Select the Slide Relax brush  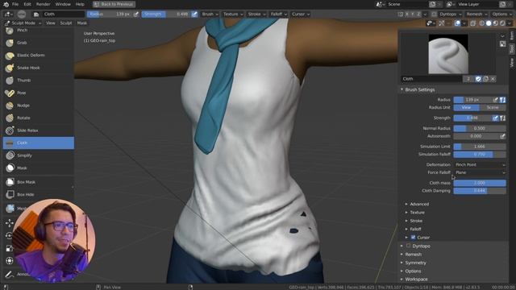tap(39, 130)
